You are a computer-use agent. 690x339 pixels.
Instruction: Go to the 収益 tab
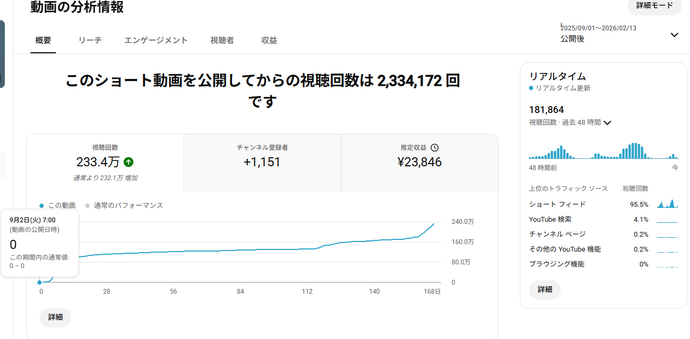(x=269, y=41)
